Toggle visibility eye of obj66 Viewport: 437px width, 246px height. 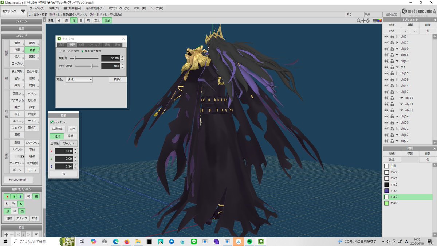(387, 55)
